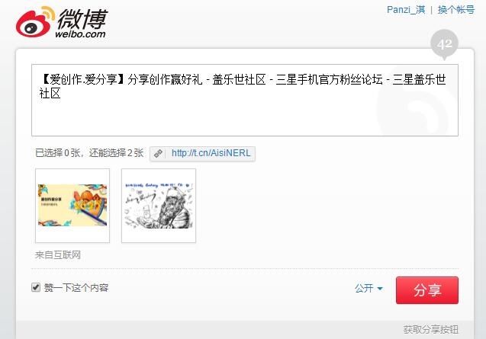This screenshot has width=486, height=339.
Task: Select the colorful illustration thumbnail
Action: (x=72, y=206)
